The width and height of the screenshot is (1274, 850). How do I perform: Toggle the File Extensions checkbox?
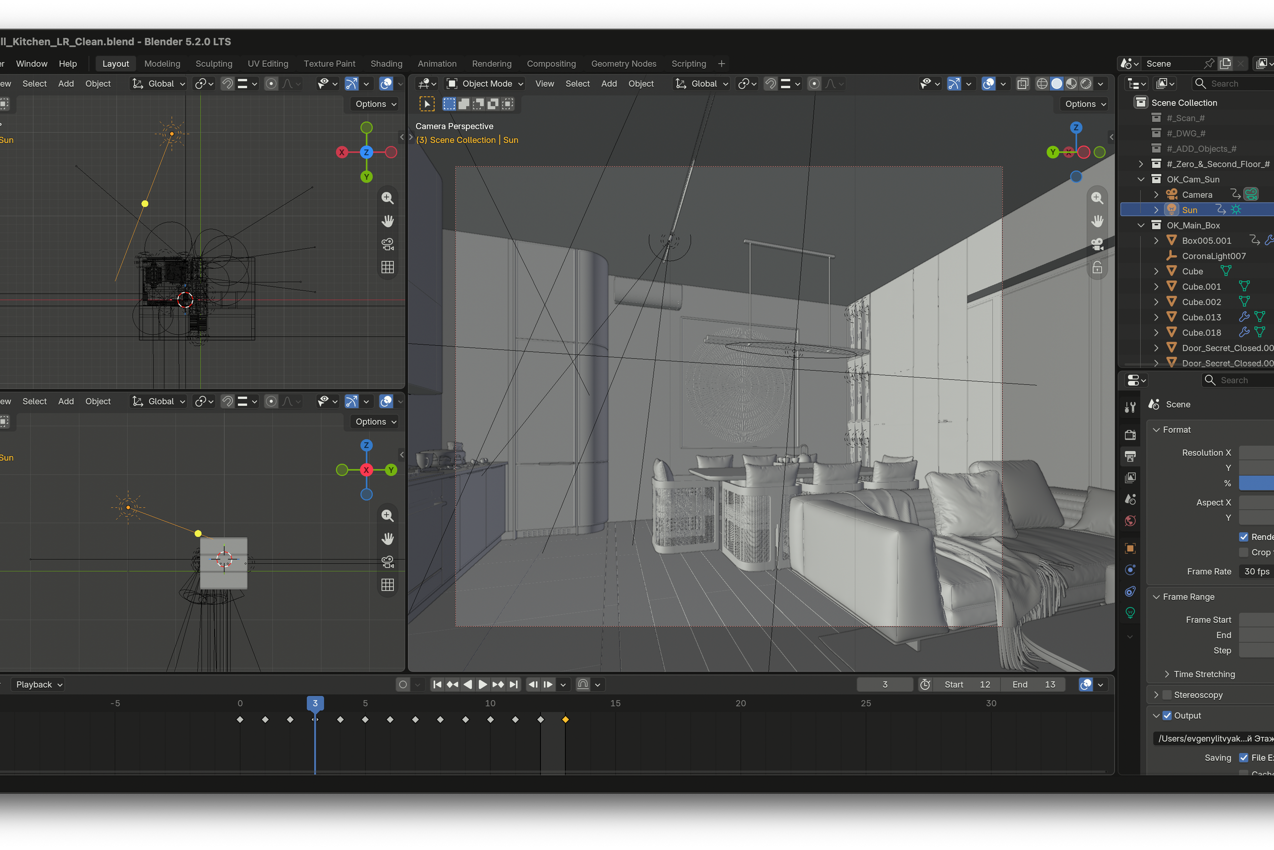pyautogui.click(x=1244, y=758)
